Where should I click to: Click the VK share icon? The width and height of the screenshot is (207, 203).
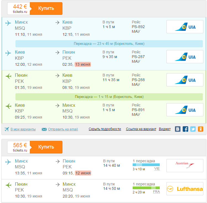pyautogui.click(x=178, y=129)
